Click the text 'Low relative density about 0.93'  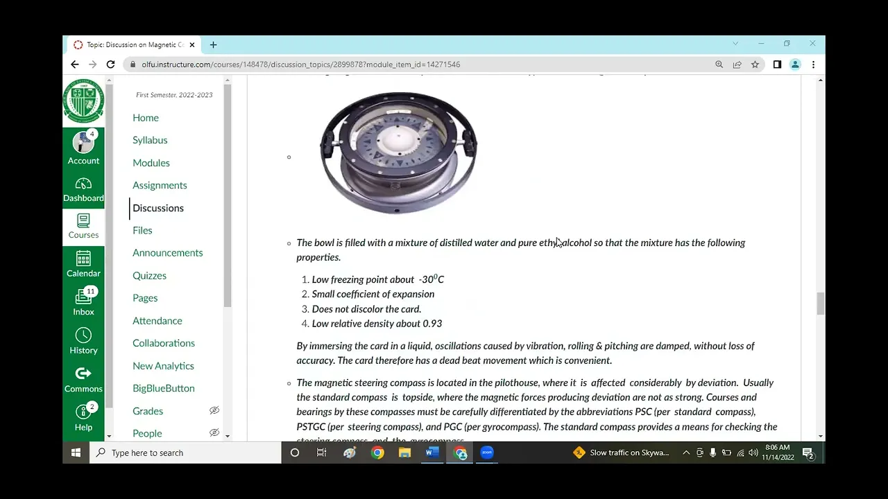click(377, 324)
